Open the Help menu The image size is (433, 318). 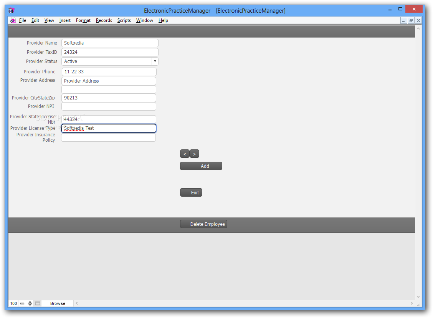tap(163, 20)
